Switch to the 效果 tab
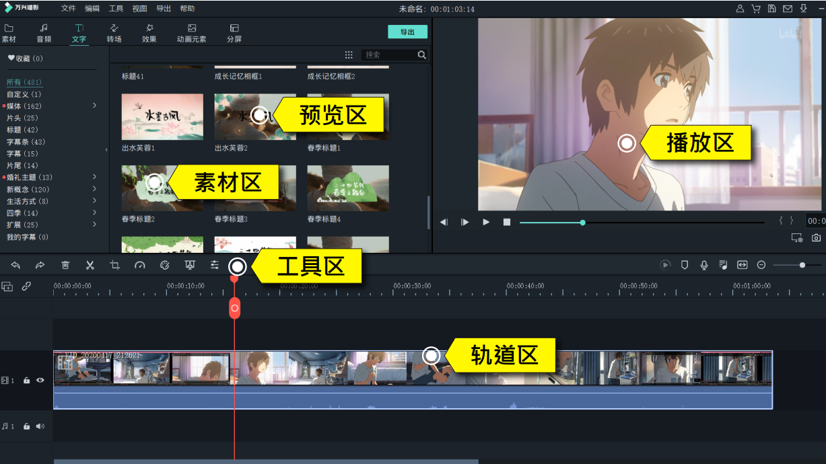 pos(149,33)
